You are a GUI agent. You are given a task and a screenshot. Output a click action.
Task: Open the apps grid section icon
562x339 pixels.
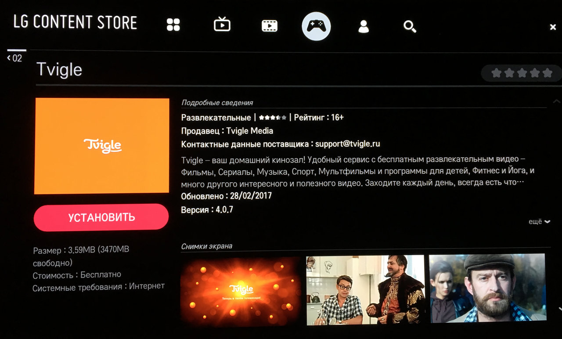coord(173,25)
